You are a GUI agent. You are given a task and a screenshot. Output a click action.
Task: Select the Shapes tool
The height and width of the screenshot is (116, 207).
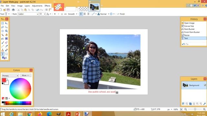coord(4,58)
